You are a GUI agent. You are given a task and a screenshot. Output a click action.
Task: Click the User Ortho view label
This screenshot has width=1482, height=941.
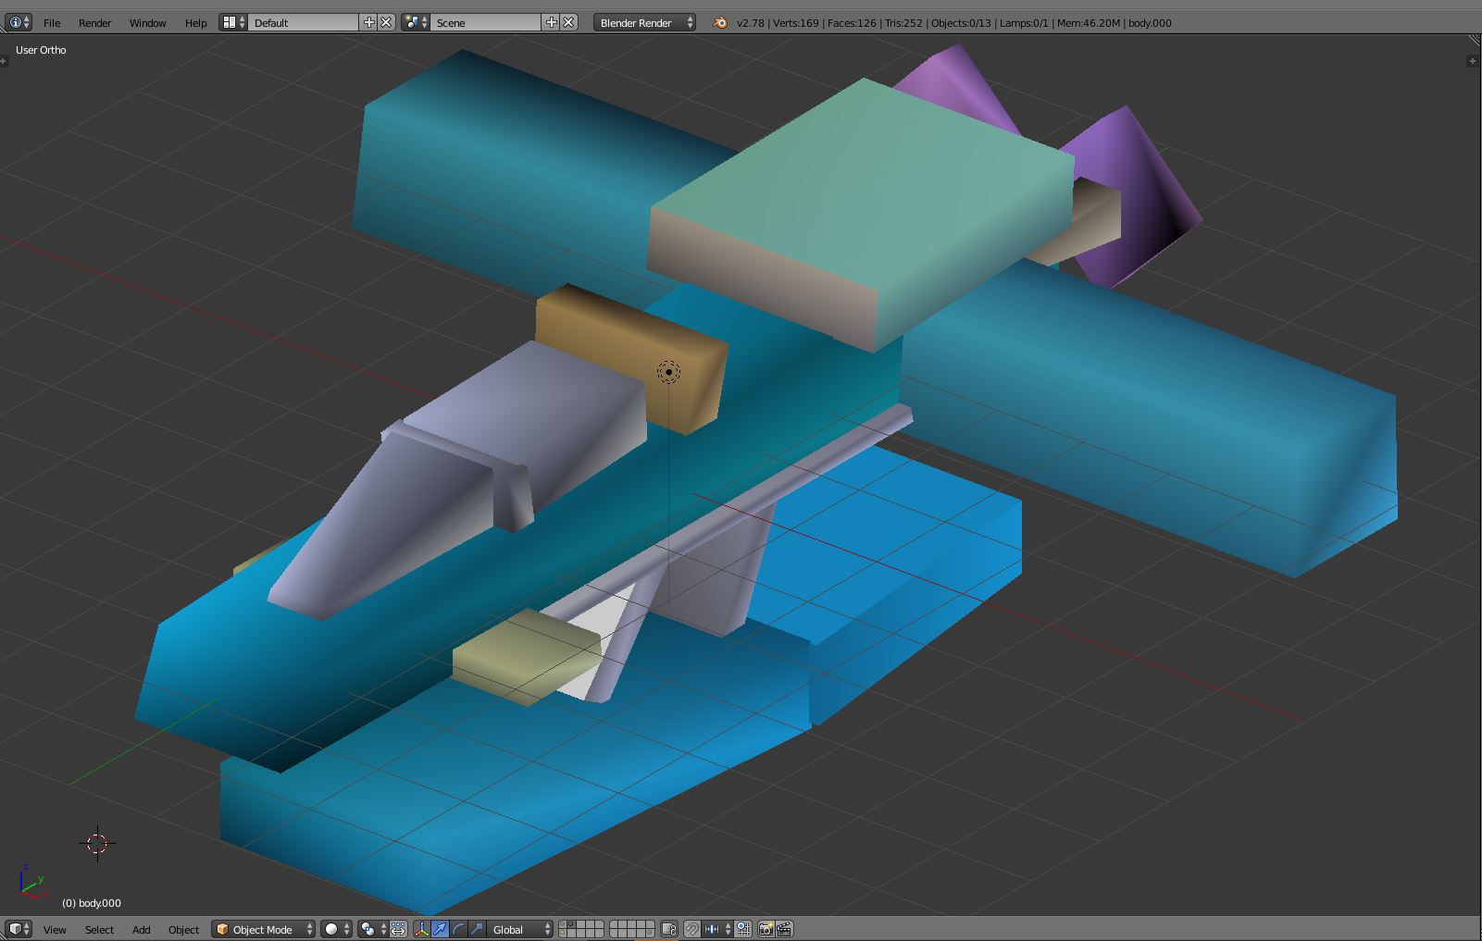click(x=41, y=50)
